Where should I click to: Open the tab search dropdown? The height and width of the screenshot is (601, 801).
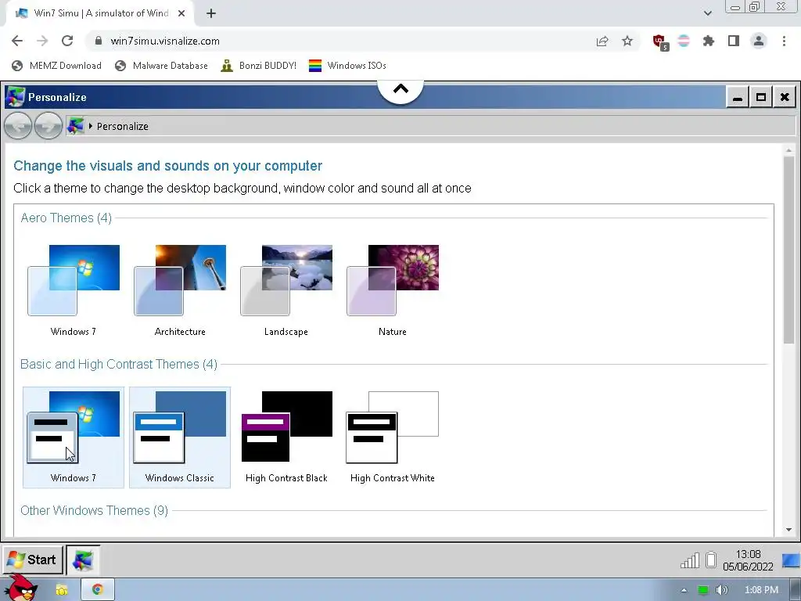coord(707,13)
